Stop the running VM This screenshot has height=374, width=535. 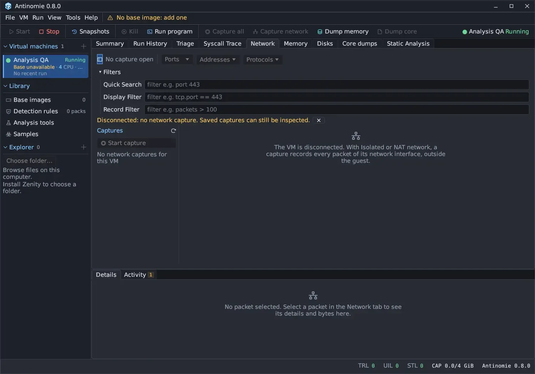(x=49, y=32)
